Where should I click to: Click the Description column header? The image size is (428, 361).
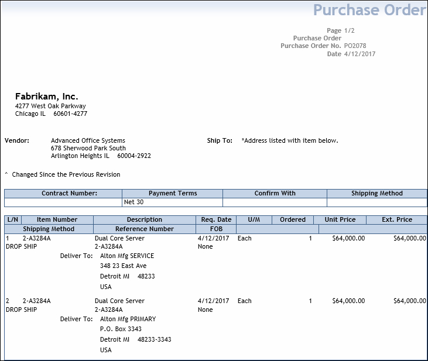tap(145, 219)
